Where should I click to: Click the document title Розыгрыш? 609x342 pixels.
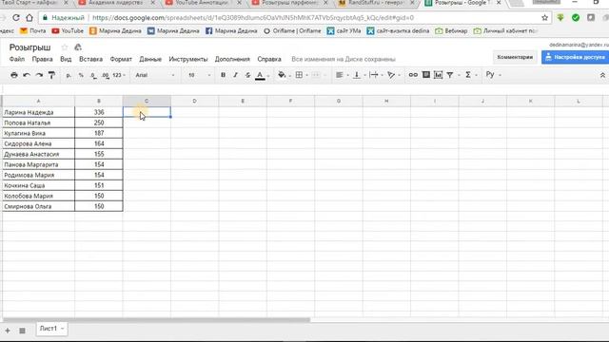pyautogui.click(x=29, y=47)
